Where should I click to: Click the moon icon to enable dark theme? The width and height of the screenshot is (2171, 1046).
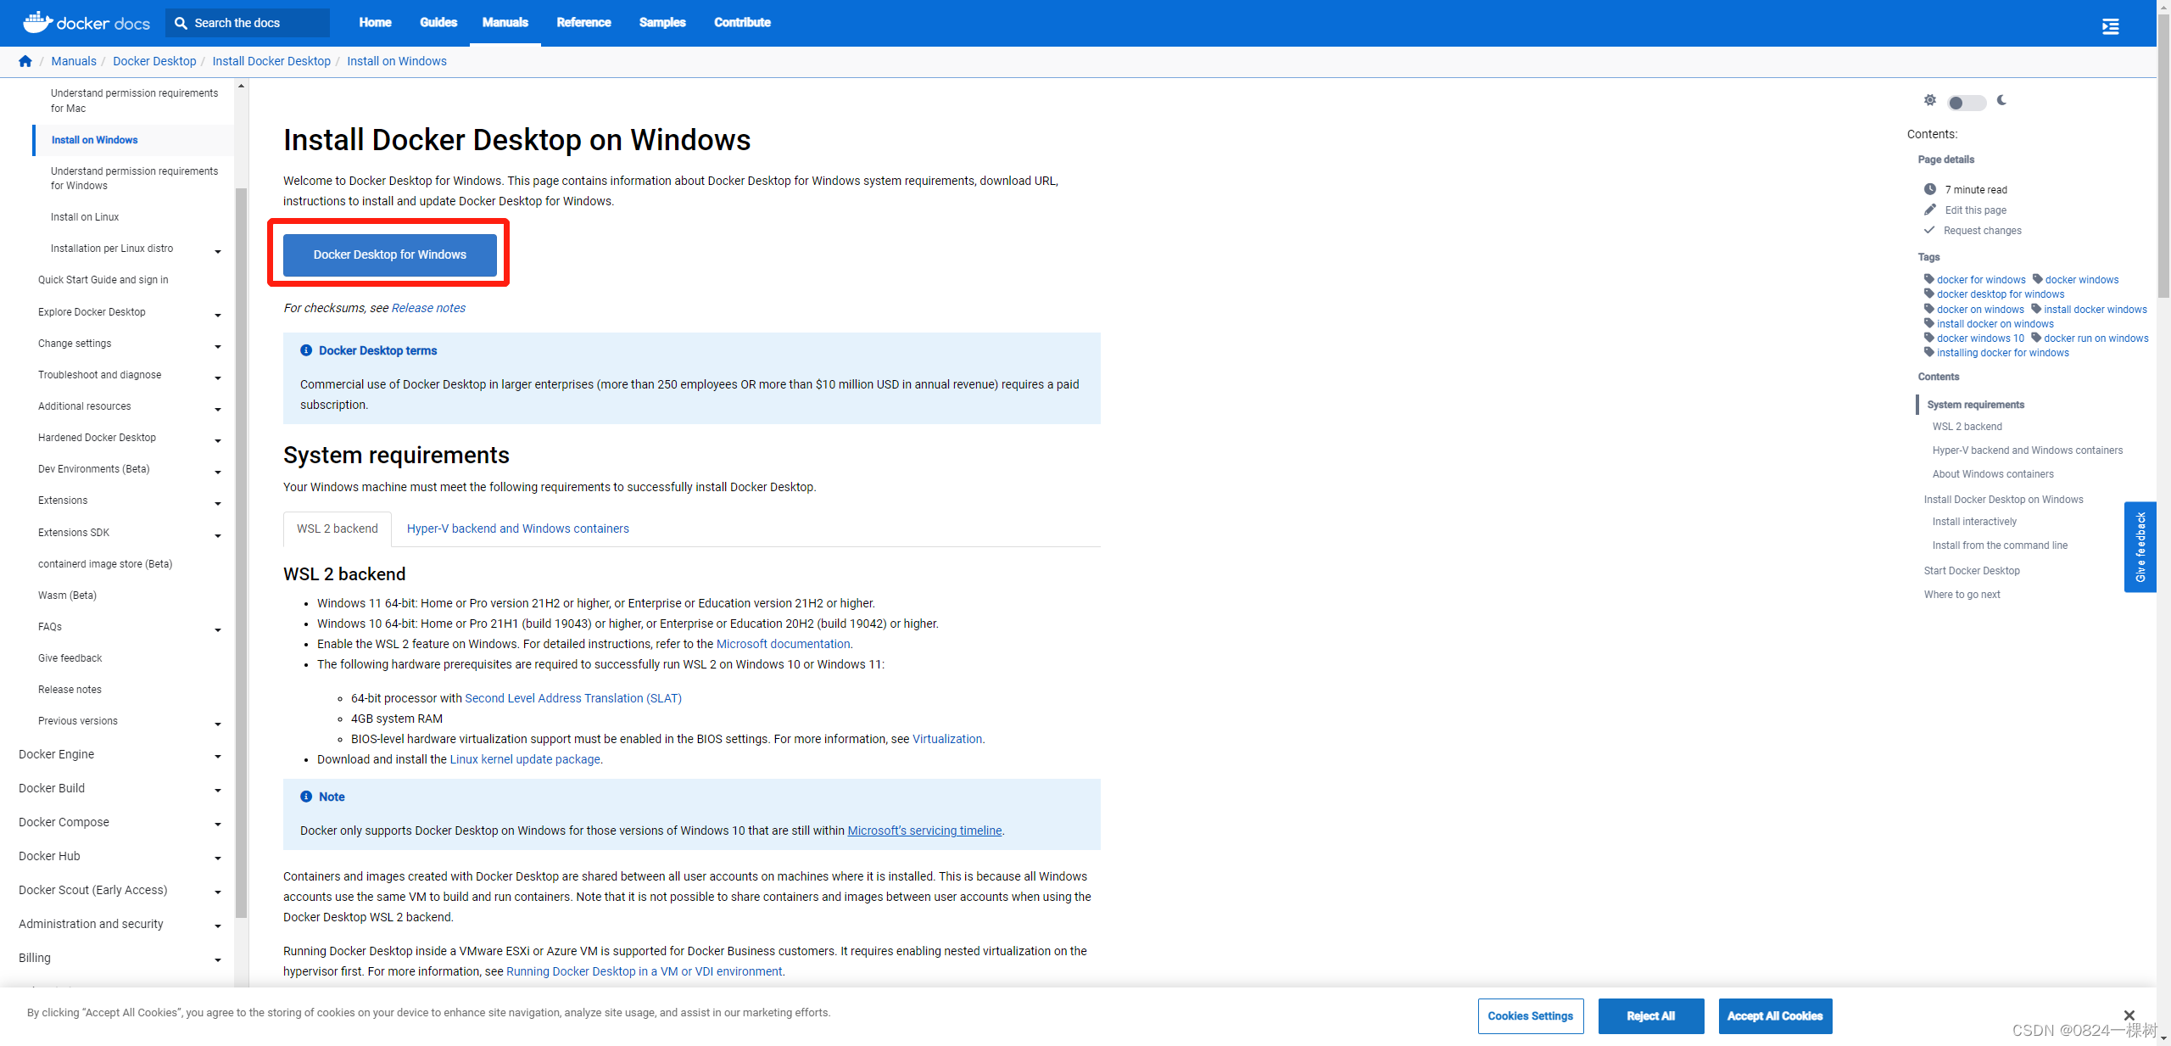pyautogui.click(x=2001, y=100)
